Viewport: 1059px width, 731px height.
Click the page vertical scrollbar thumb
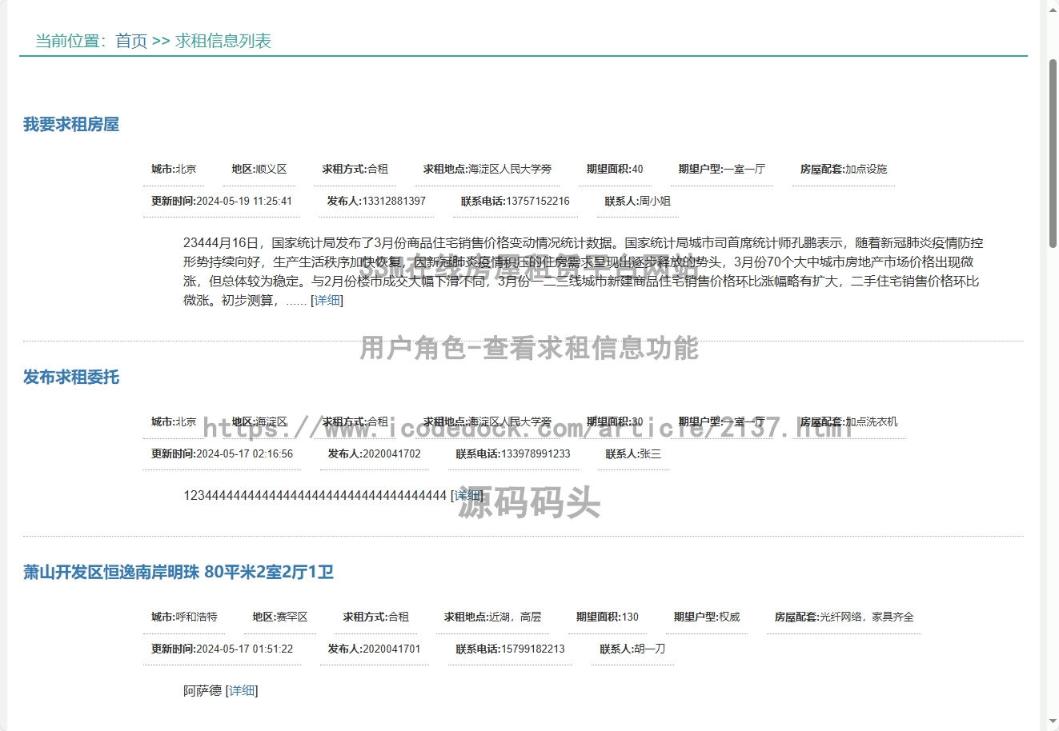pos(1053,152)
